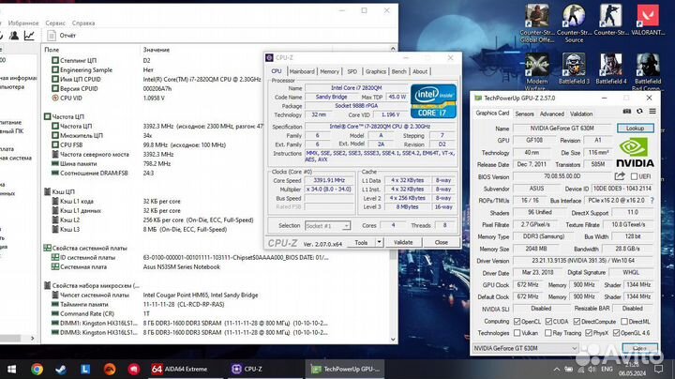
Task: Click the AIDA64 graph chart toolbar icon
Action: click(x=29, y=36)
